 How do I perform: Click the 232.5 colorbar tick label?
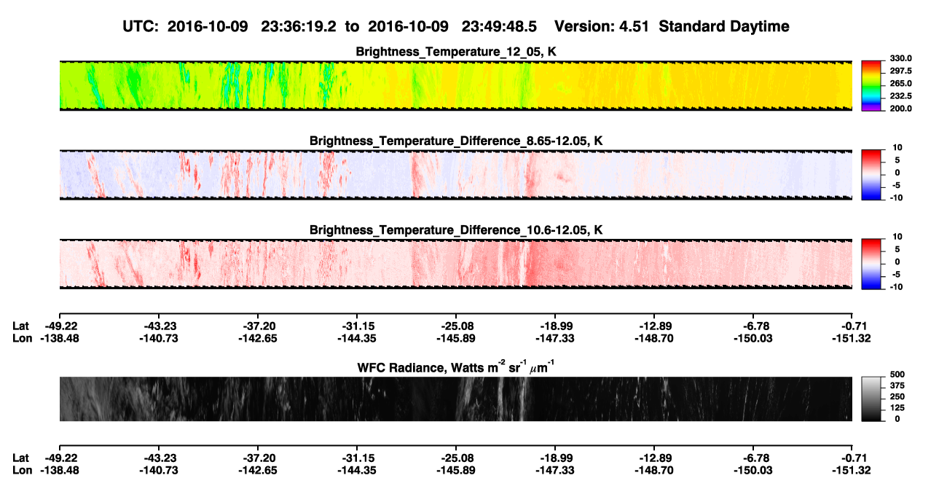(x=900, y=96)
